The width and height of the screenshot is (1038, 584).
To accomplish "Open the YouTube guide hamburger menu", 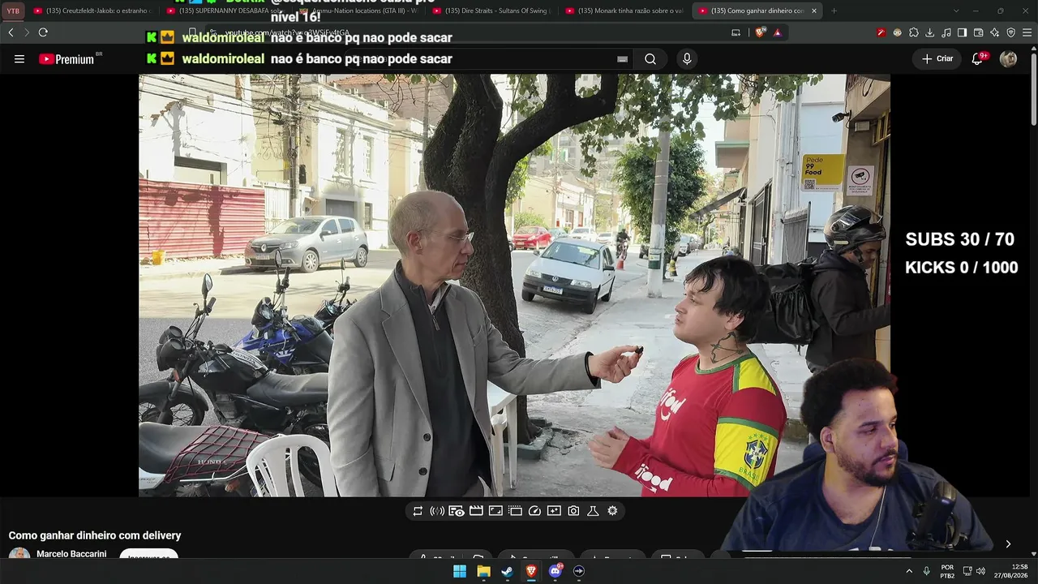I will 19,59.
